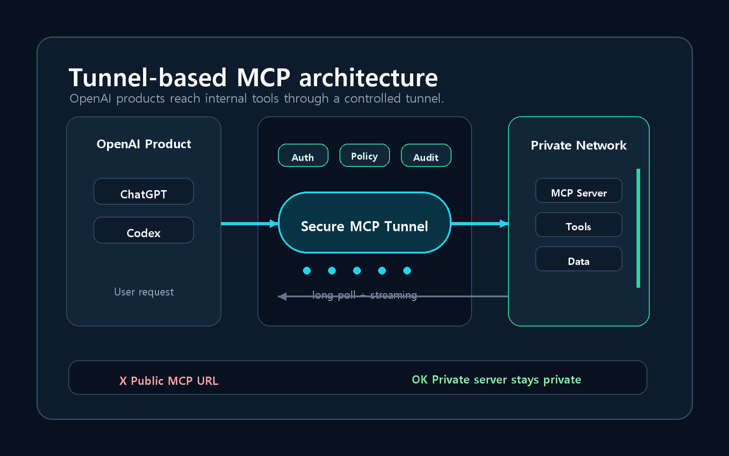Click the "X Public MCP URL" text
Viewport: 729px width, 456px height.
[x=169, y=381]
